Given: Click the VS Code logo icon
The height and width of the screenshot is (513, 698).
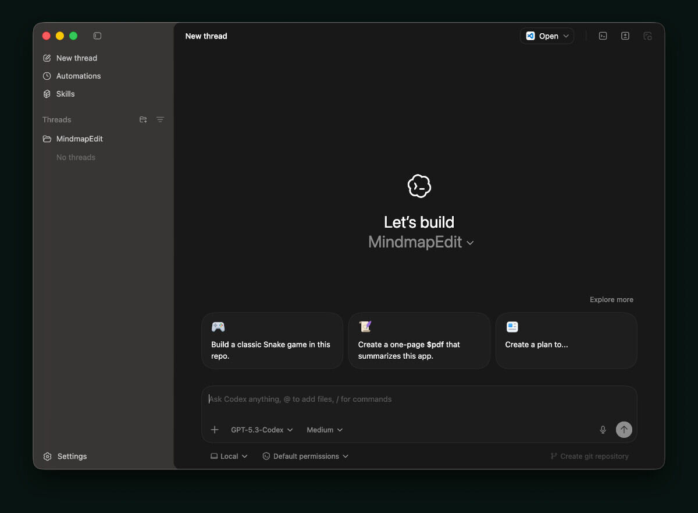Looking at the screenshot, I should tap(530, 36).
